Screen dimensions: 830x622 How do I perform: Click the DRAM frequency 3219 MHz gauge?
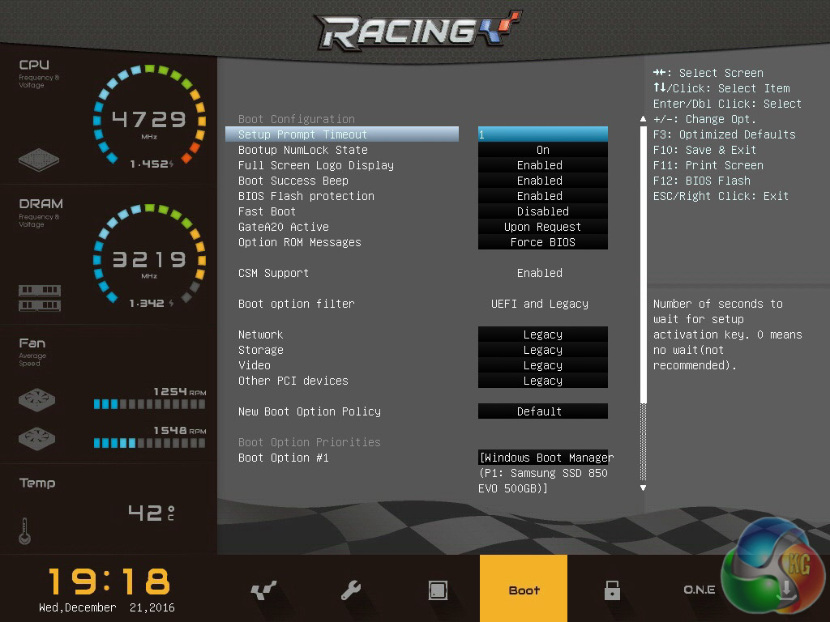(x=149, y=253)
